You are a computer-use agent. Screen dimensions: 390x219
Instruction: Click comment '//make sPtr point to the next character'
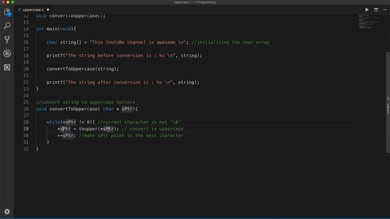click(x=131, y=136)
